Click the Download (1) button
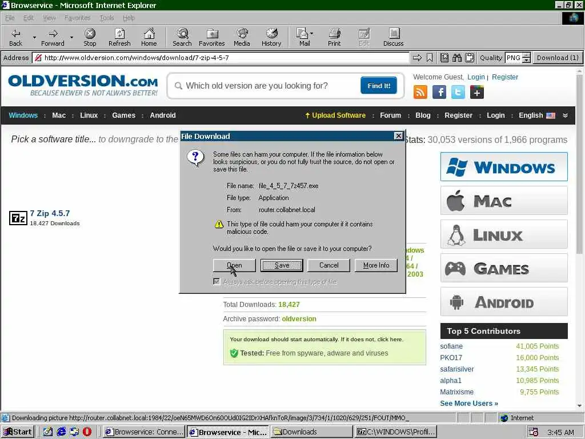The image size is (585, 439). click(558, 58)
